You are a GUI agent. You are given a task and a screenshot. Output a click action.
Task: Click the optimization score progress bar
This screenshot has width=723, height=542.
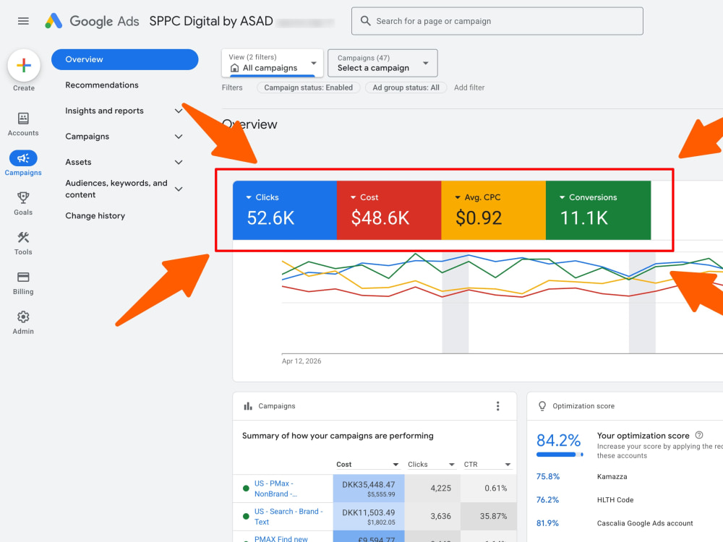pyautogui.click(x=560, y=455)
